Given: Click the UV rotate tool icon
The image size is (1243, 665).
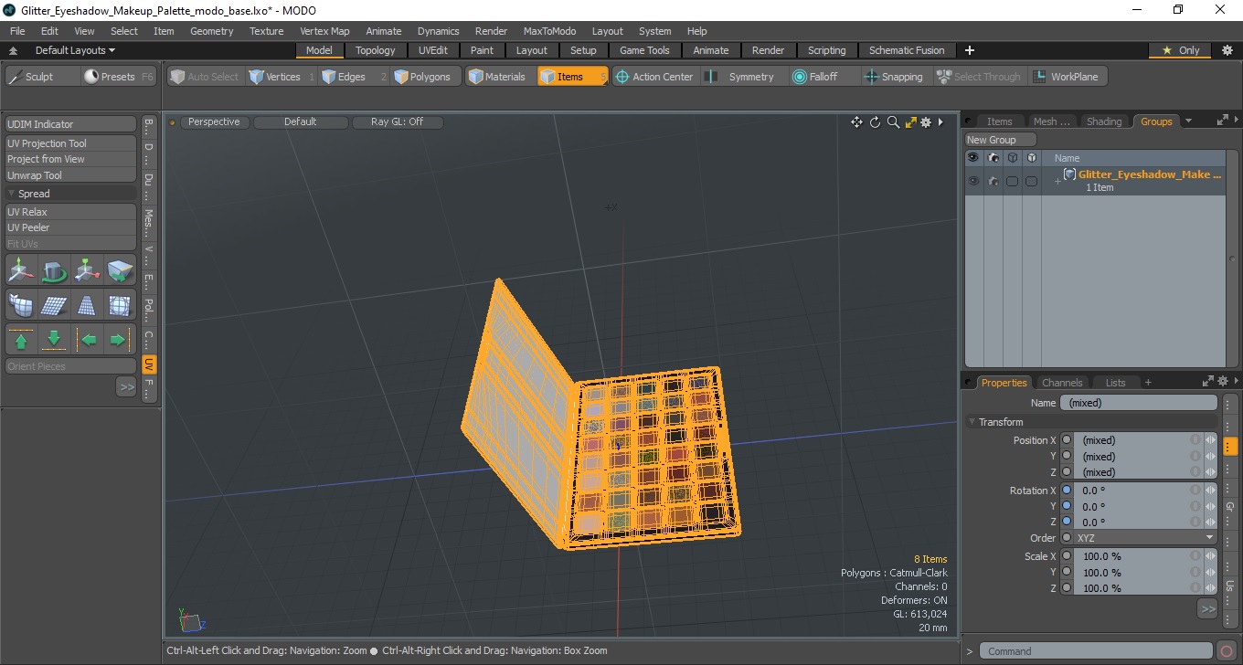Looking at the screenshot, I should (54, 270).
